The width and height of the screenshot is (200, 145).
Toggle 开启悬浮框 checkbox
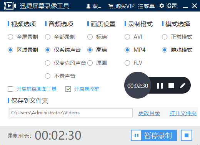click(x=68, y=89)
